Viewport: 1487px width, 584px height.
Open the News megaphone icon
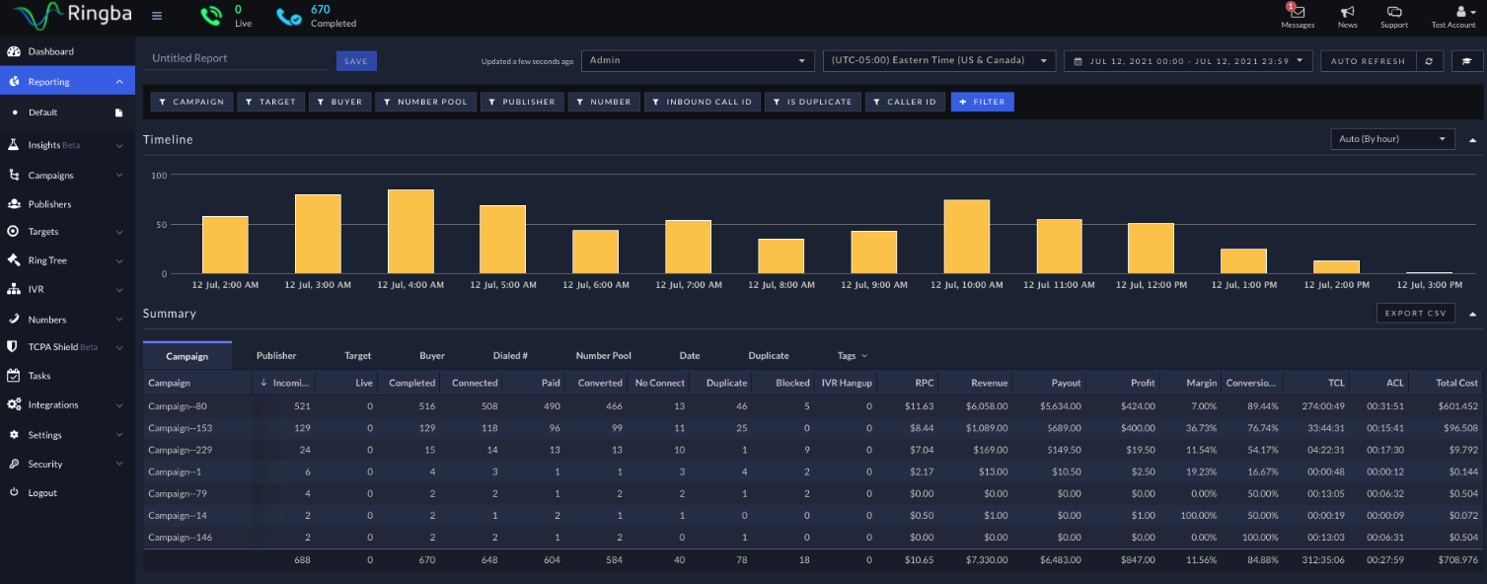pyautogui.click(x=1347, y=12)
